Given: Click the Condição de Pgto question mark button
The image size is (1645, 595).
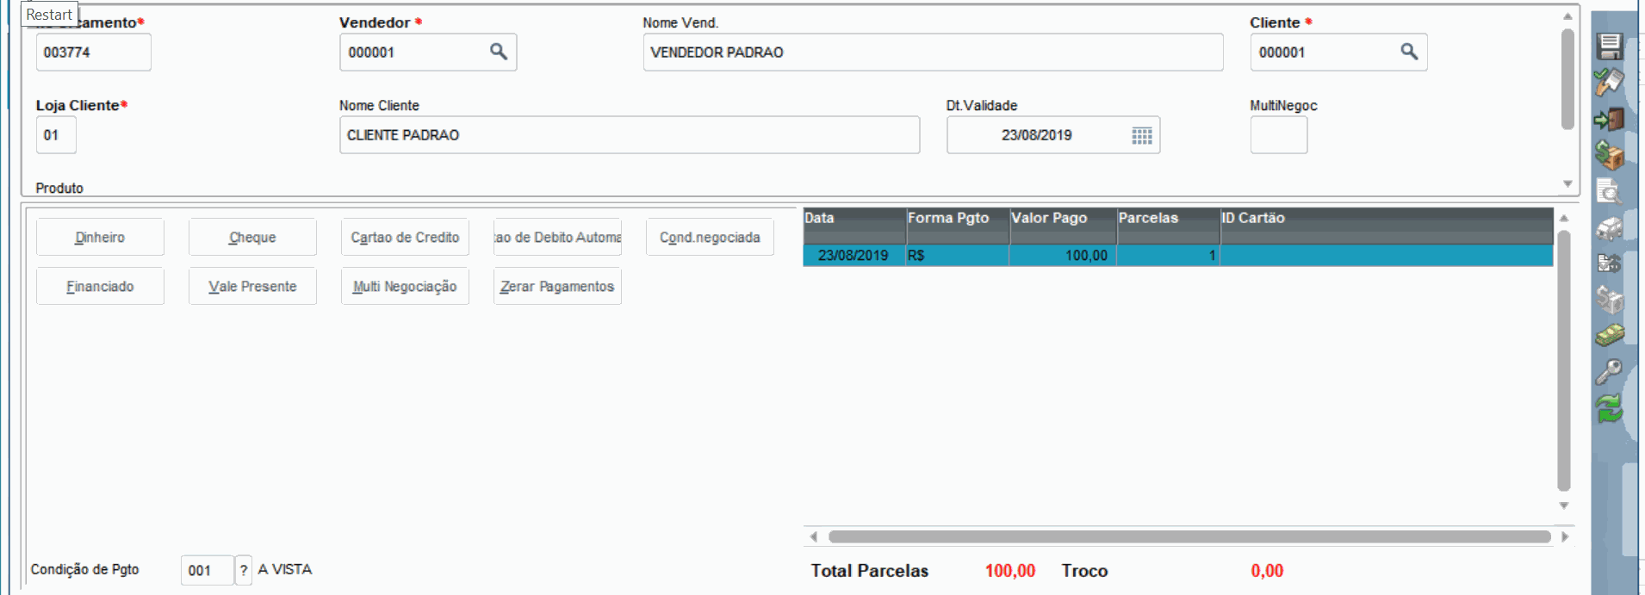Looking at the screenshot, I should (244, 570).
